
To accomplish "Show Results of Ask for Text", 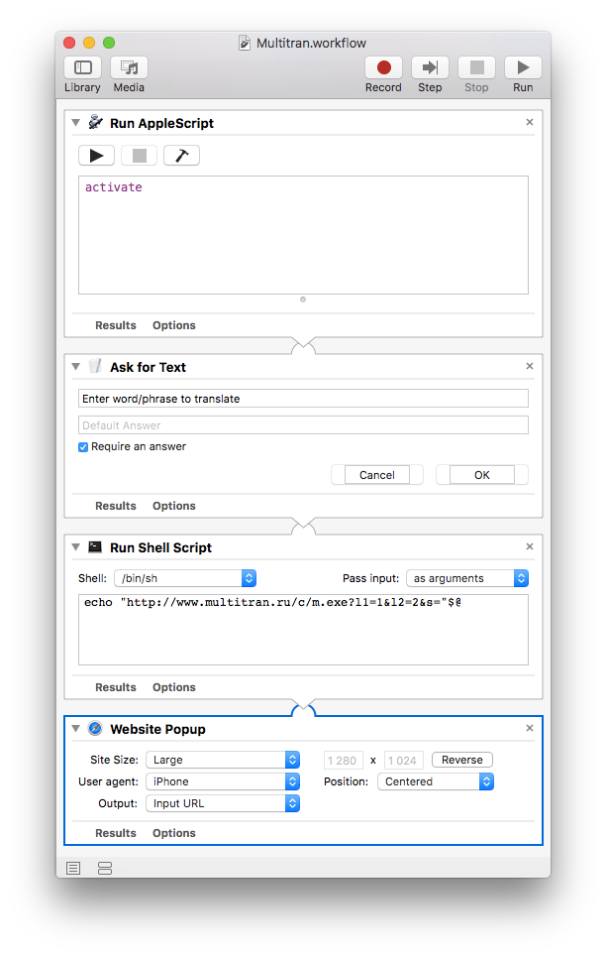I will [115, 506].
